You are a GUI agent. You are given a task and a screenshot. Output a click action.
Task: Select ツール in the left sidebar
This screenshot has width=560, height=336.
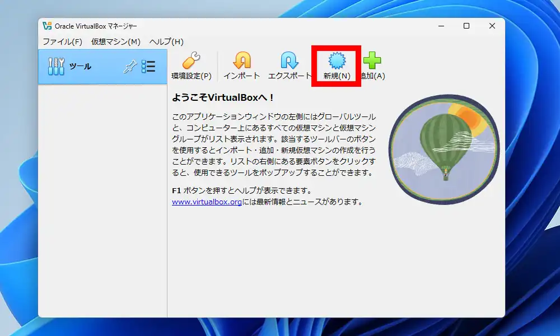coord(78,66)
